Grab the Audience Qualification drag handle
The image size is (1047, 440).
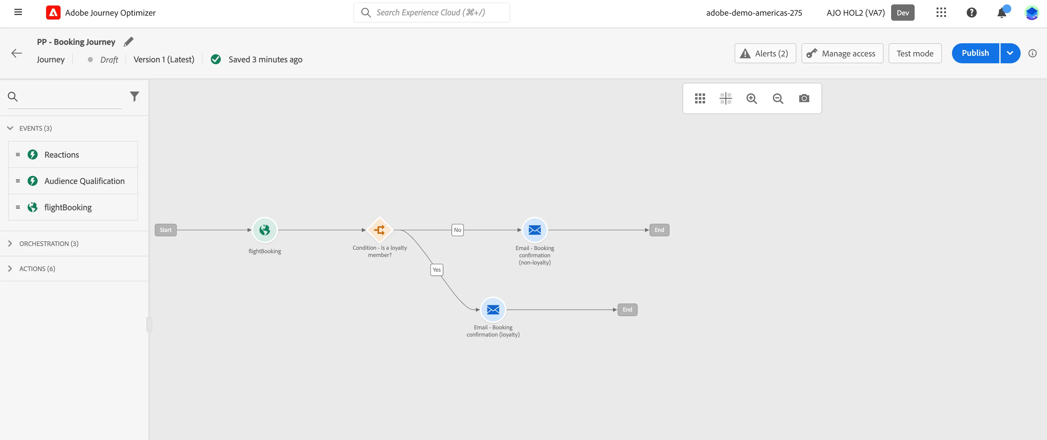tap(18, 181)
